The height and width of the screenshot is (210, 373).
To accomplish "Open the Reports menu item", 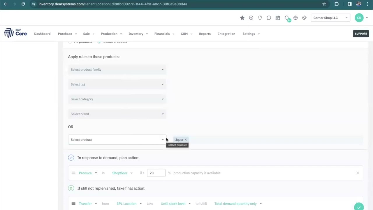I will pyautogui.click(x=205, y=34).
